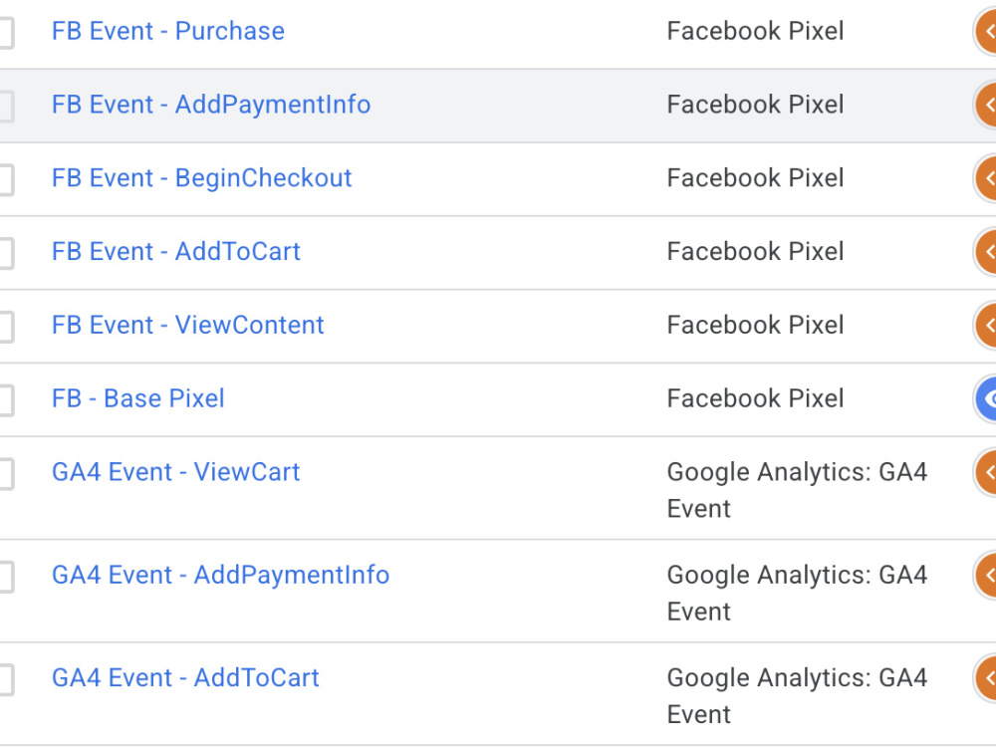The height and width of the screenshot is (747, 996).
Task: Open FB Event - ViewContent tag
Action: point(187,326)
